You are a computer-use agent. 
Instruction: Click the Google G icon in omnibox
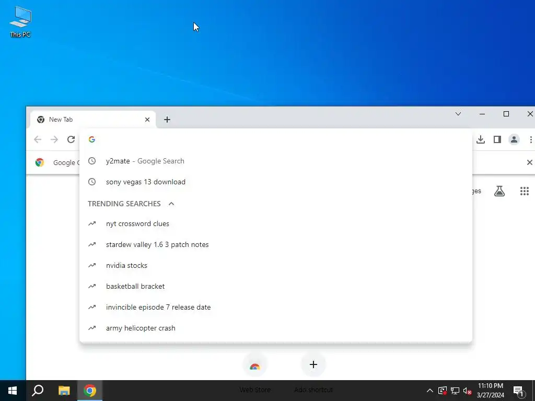(x=92, y=139)
